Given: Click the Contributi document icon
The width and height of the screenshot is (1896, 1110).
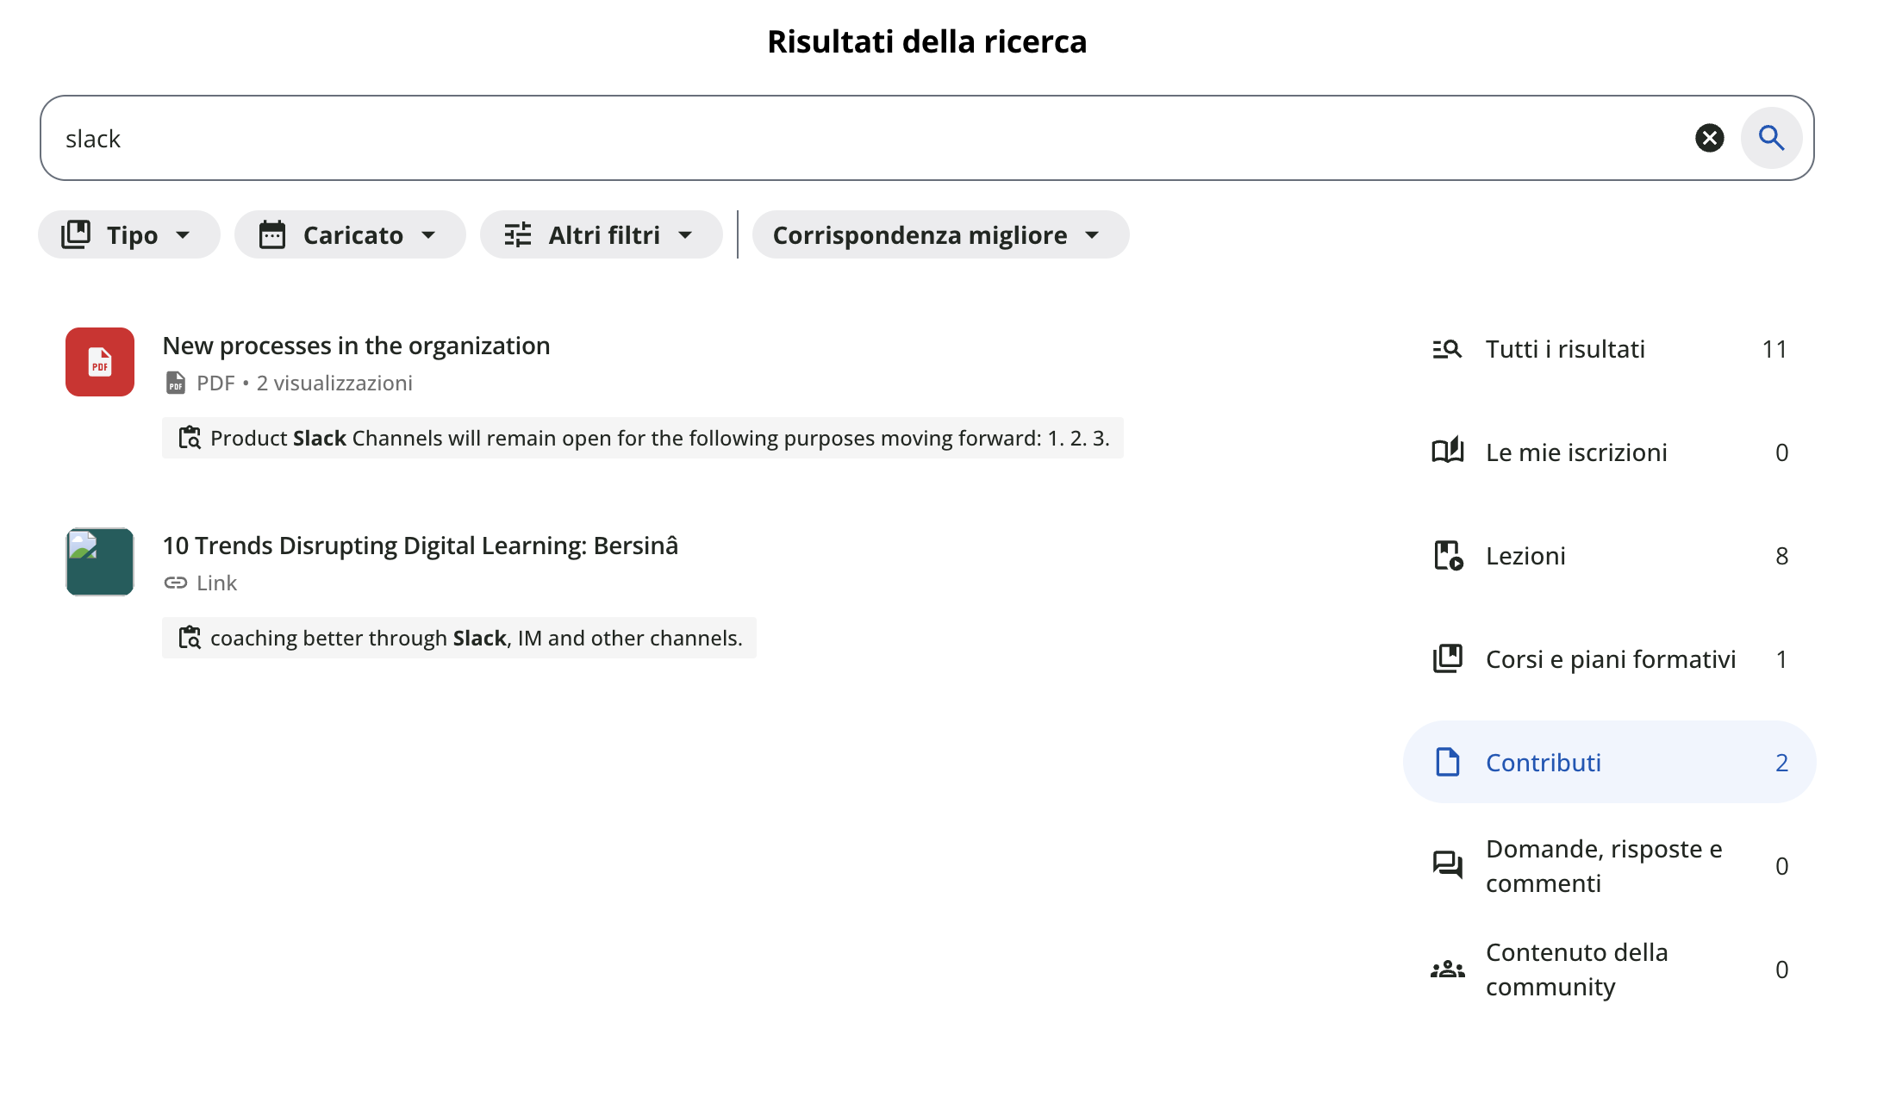Looking at the screenshot, I should [1448, 762].
